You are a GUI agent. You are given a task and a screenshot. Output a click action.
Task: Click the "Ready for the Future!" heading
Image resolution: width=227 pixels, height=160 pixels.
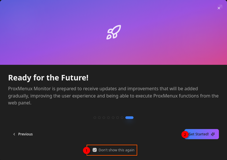pyautogui.click(x=48, y=78)
